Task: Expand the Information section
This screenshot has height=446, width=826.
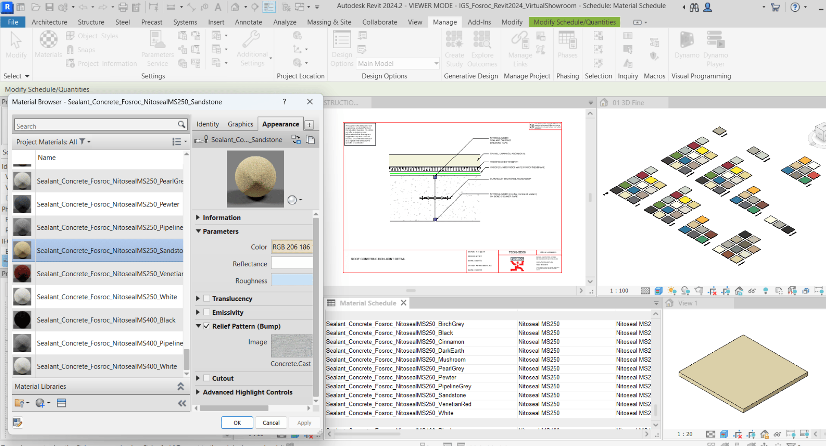Action: [198, 218]
